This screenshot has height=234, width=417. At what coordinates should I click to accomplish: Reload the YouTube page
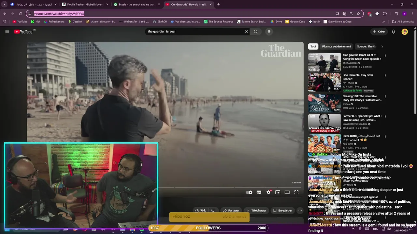coord(20,14)
